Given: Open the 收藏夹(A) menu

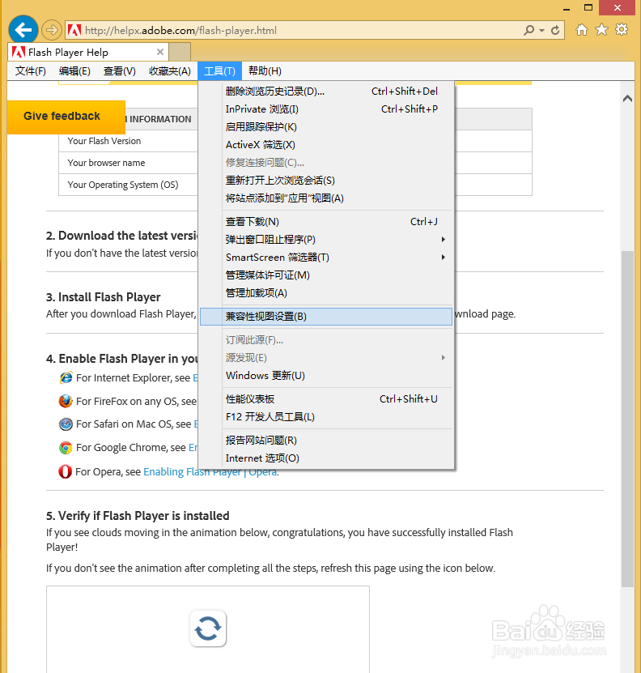Looking at the screenshot, I should pos(169,70).
